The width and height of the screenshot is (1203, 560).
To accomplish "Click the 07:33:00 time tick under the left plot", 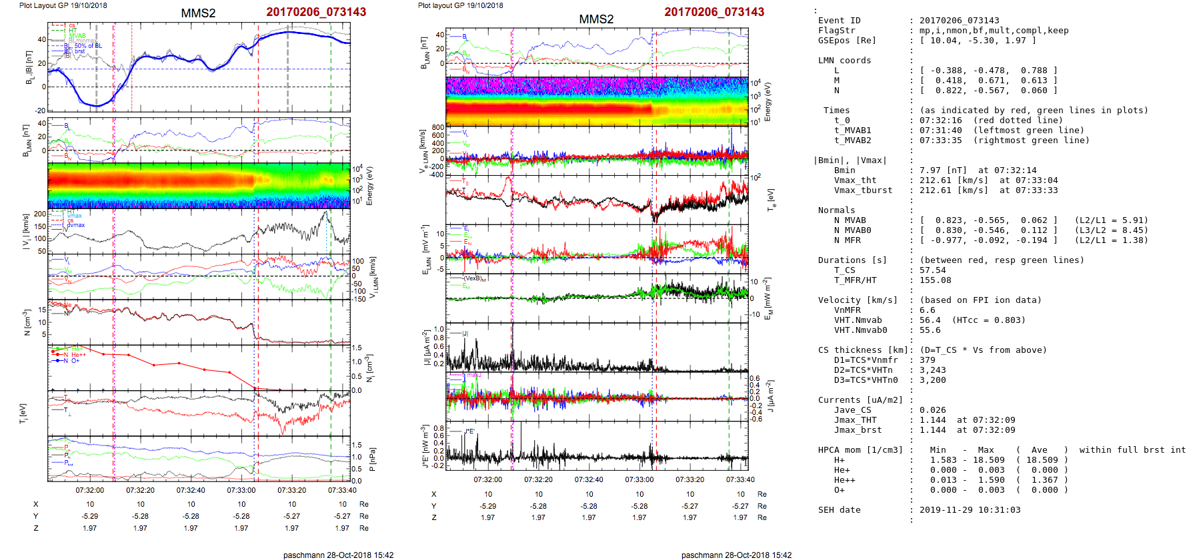I will pyautogui.click(x=241, y=490).
